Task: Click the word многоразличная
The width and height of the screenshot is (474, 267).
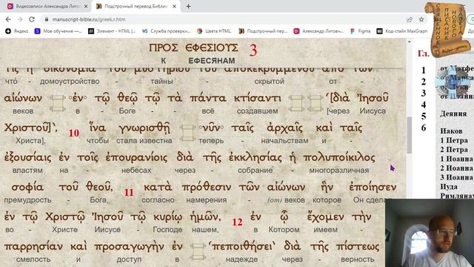Action: 339,171
